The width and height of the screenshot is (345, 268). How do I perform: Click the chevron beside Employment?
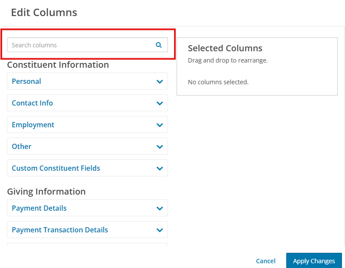[x=160, y=125]
